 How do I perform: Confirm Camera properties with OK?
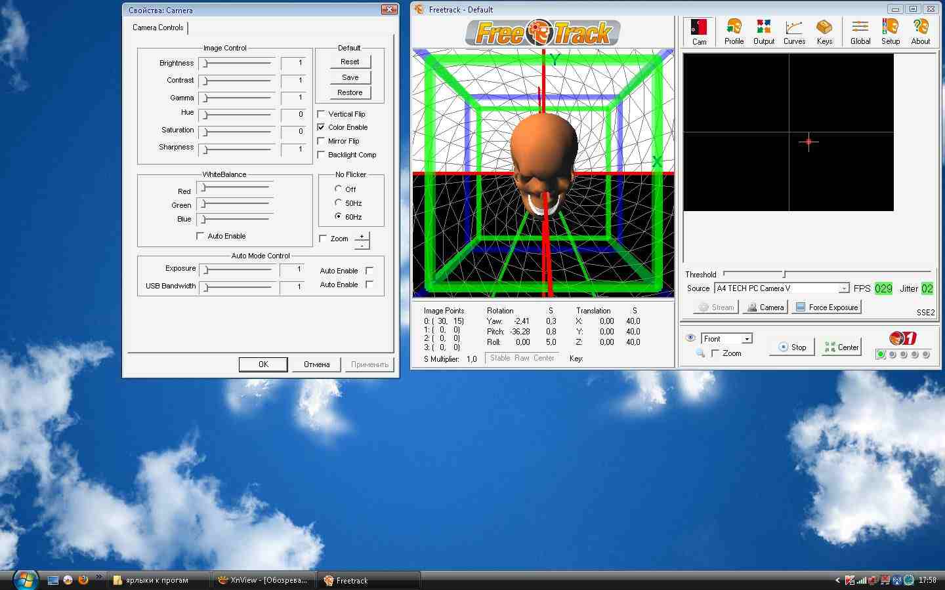coord(263,364)
